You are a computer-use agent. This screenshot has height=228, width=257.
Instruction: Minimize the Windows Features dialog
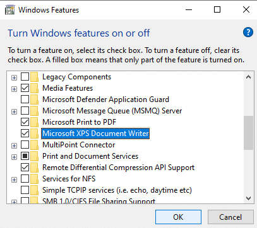189,9
